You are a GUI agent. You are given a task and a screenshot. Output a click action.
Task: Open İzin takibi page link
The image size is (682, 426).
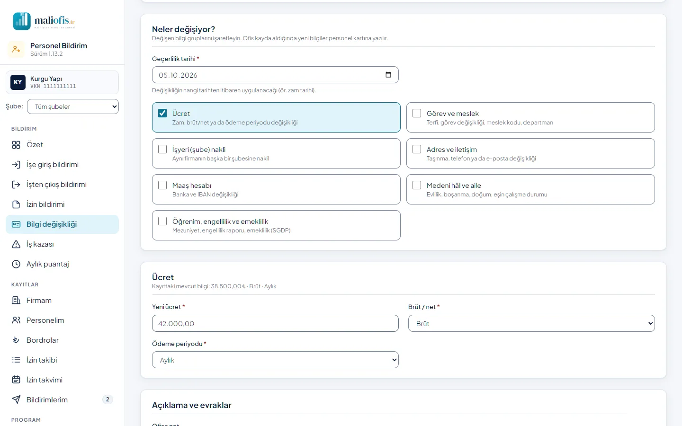[x=62, y=360]
